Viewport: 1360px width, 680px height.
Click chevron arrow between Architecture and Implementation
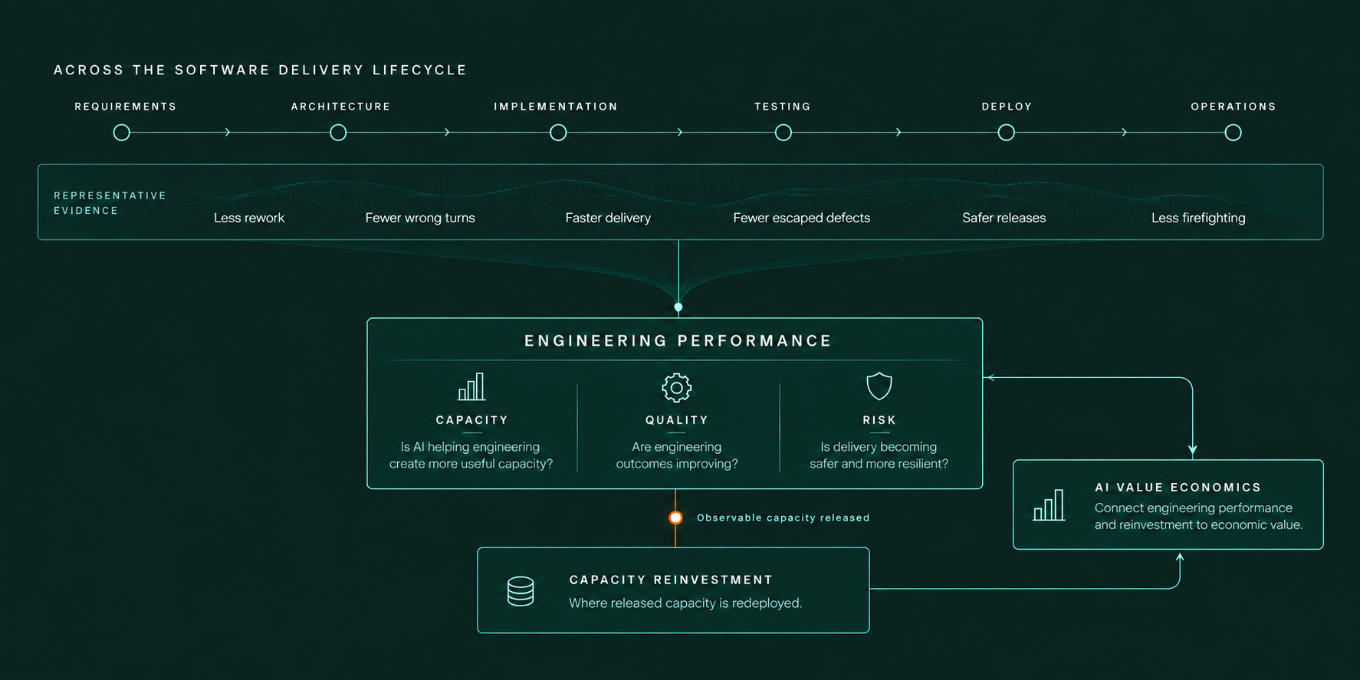447,133
